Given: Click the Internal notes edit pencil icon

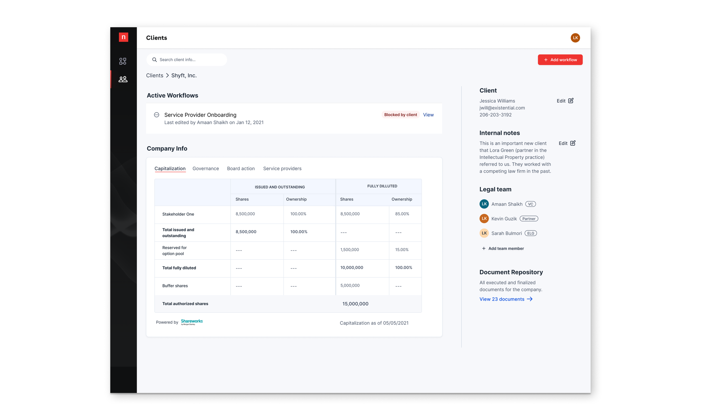Looking at the screenshot, I should (573, 143).
